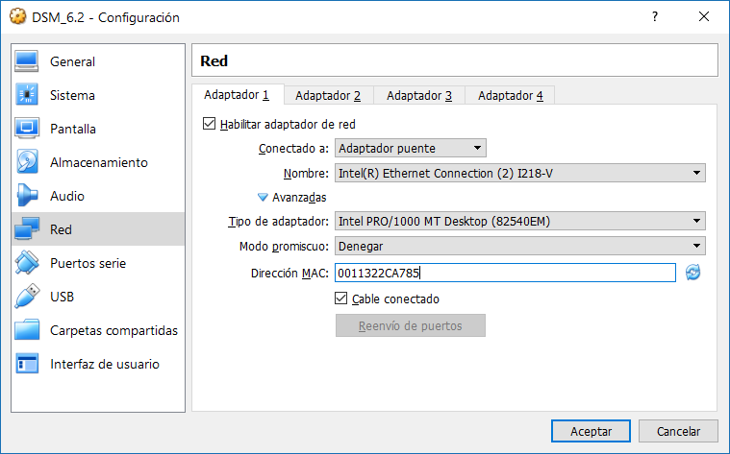Switch to the Adaptador 2 tab

(x=328, y=95)
